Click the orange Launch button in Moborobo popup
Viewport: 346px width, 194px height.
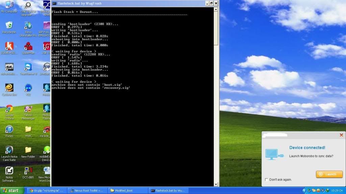(329, 174)
